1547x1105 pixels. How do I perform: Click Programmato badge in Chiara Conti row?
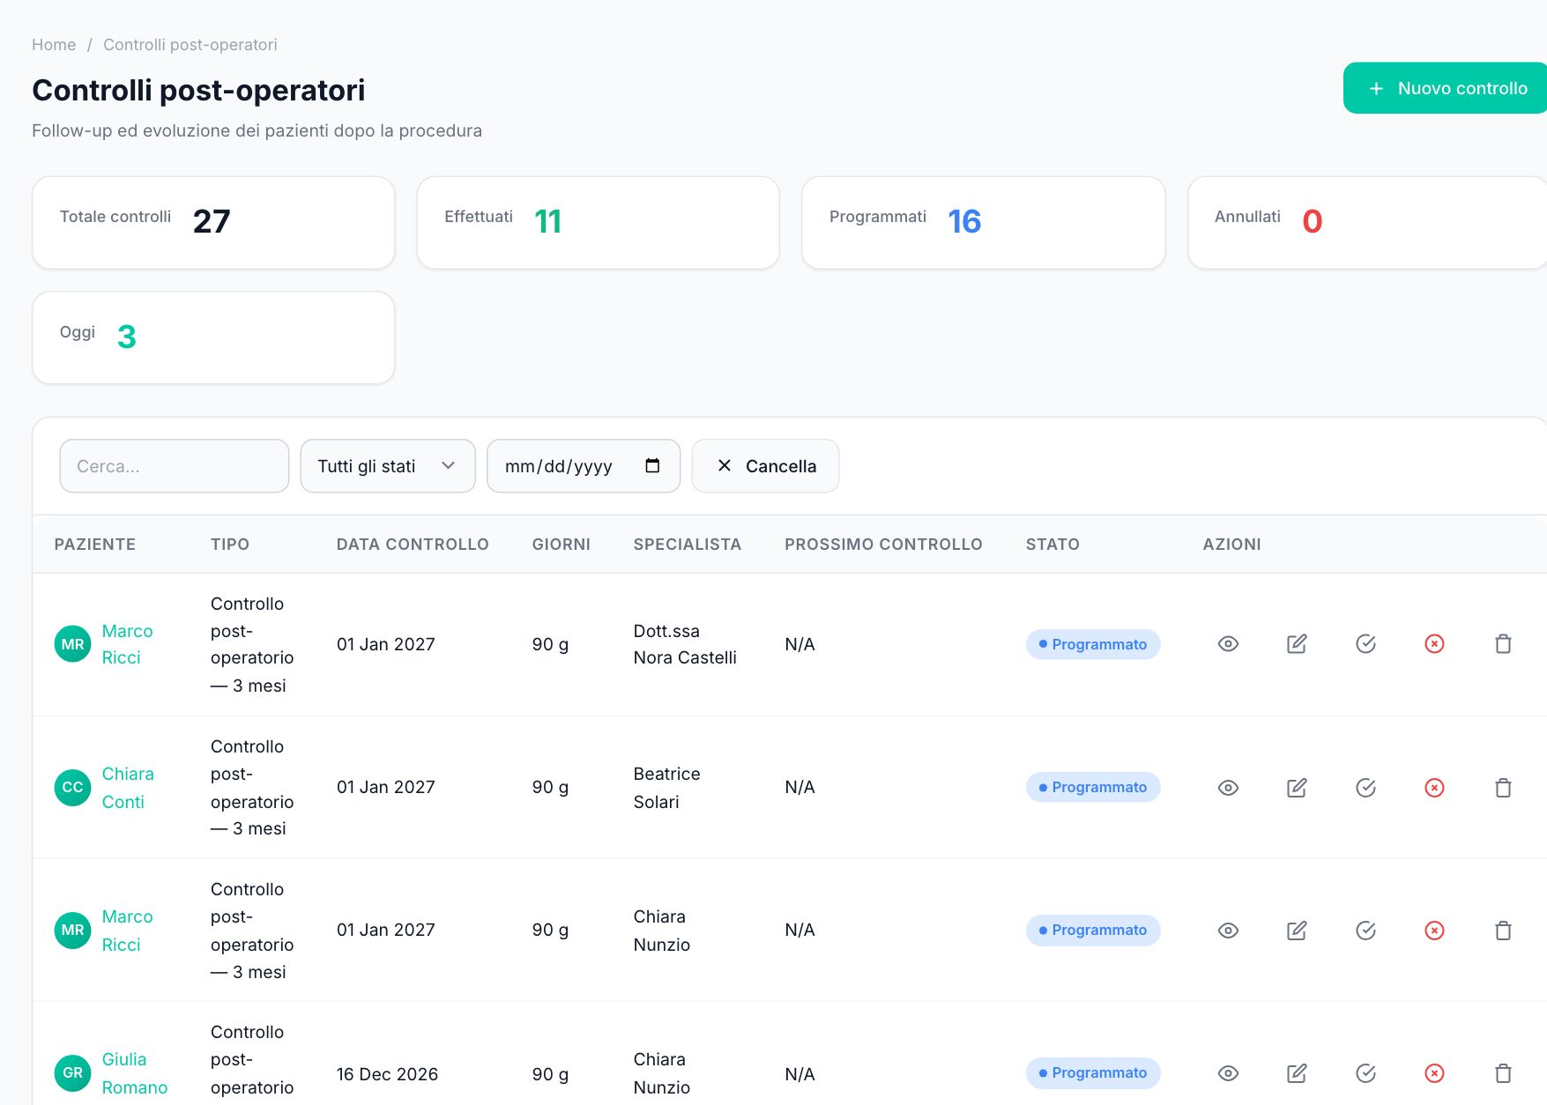pyautogui.click(x=1093, y=787)
